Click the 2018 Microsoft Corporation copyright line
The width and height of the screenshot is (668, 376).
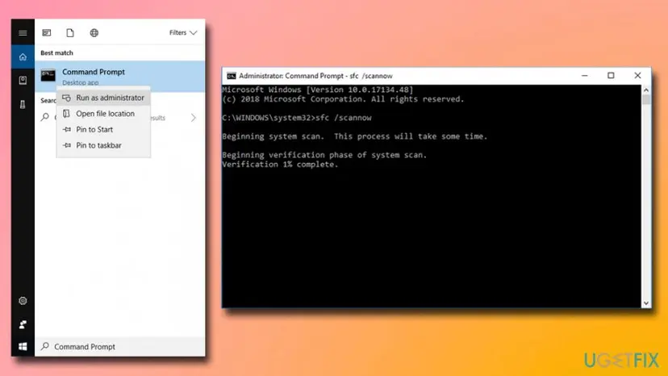coord(343,99)
